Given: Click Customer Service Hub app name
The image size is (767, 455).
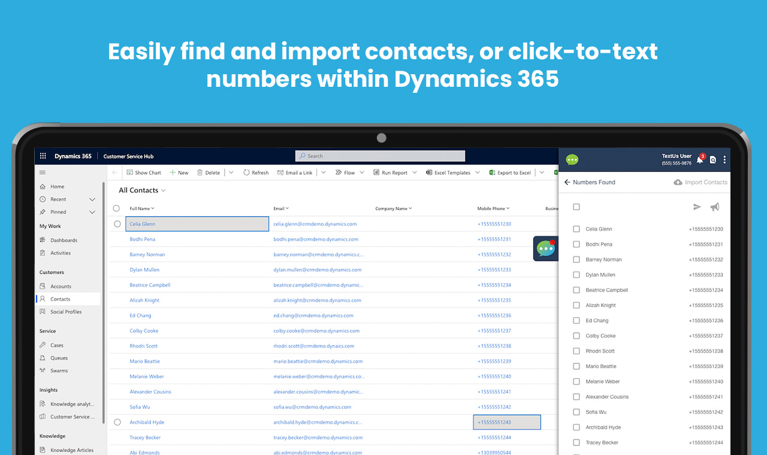Looking at the screenshot, I should point(128,156).
